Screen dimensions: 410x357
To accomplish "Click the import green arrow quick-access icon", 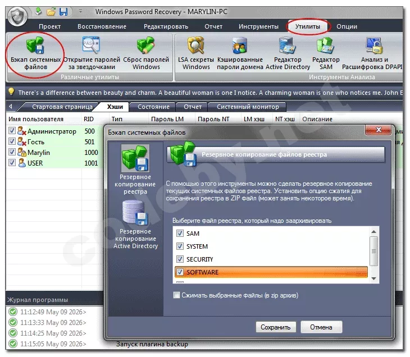I will pyautogui.click(x=38, y=11).
